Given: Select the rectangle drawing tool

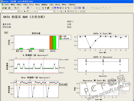Looking at the screenshot, I should click(71, 11).
